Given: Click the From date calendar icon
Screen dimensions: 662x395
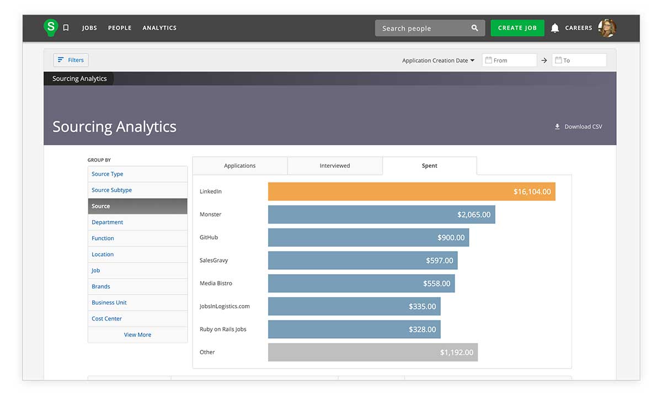Looking at the screenshot, I should 489,60.
